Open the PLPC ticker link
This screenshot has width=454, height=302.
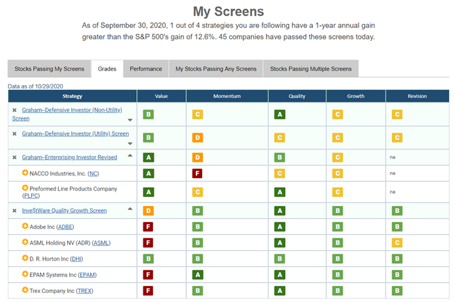[x=31, y=196]
